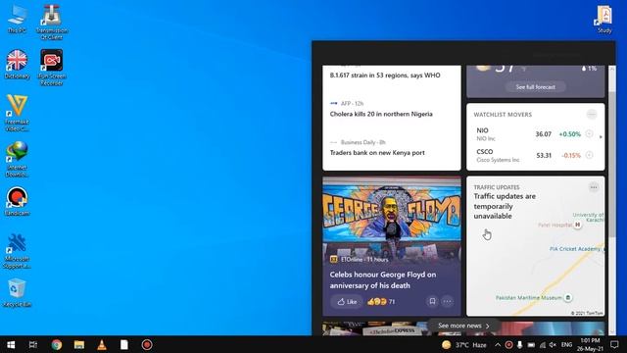Show hidden system tray icons
This screenshot has width=627, height=353.
pos(498,345)
